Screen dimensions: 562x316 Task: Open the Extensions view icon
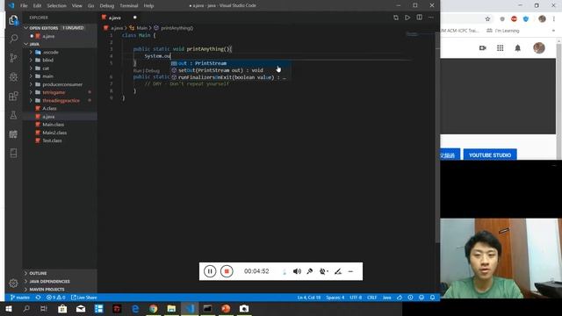pos(14,96)
